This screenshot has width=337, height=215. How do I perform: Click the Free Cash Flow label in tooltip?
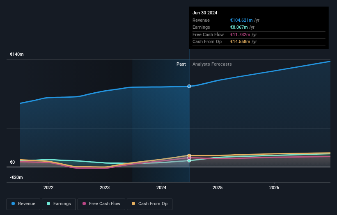pos(208,34)
